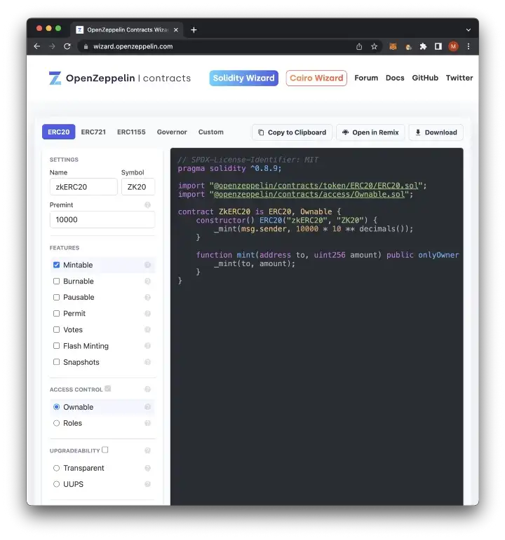
Task: Open the browser extensions puzzle icon
Action: coord(423,46)
